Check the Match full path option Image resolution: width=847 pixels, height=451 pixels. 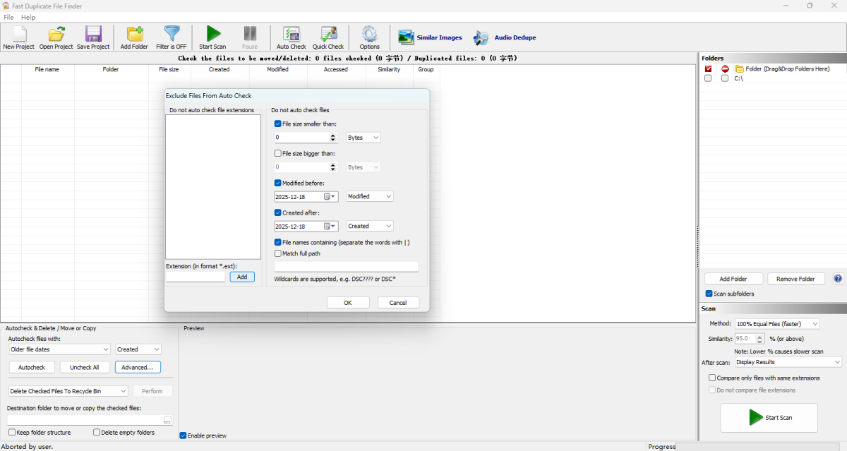pos(278,253)
